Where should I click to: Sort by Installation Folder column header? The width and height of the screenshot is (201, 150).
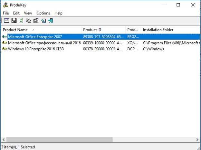click(x=170, y=30)
